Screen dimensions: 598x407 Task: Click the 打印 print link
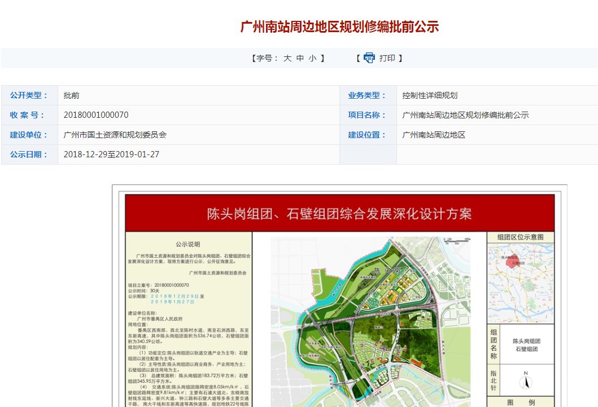tap(387, 58)
